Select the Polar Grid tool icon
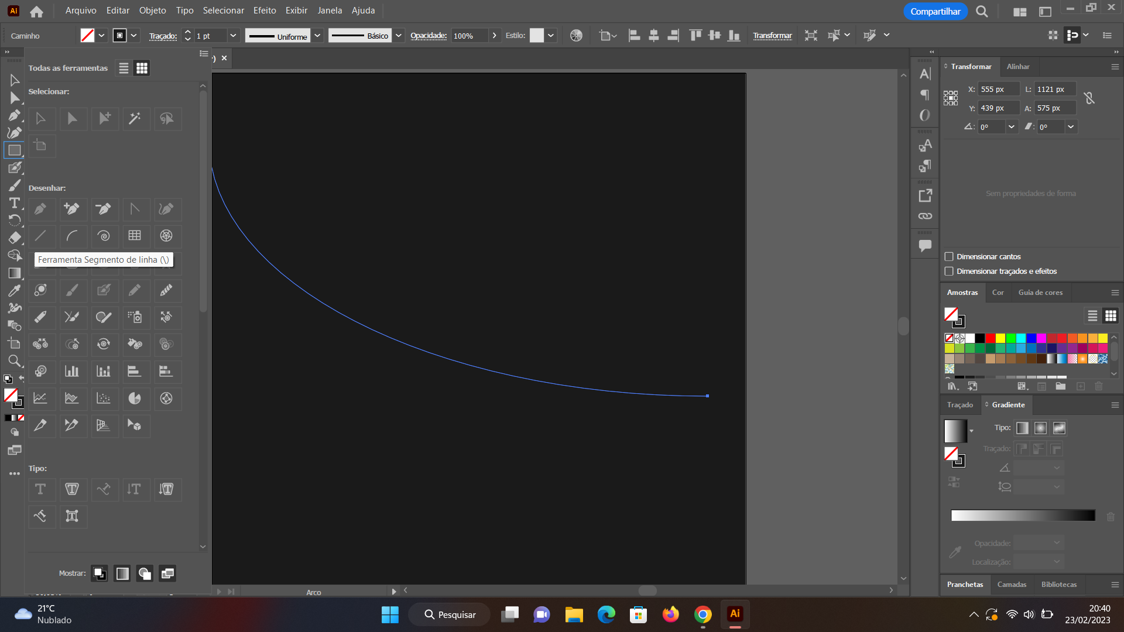Image resolution: width=1124 pixels, height=632 pixels. coord(166,236)
